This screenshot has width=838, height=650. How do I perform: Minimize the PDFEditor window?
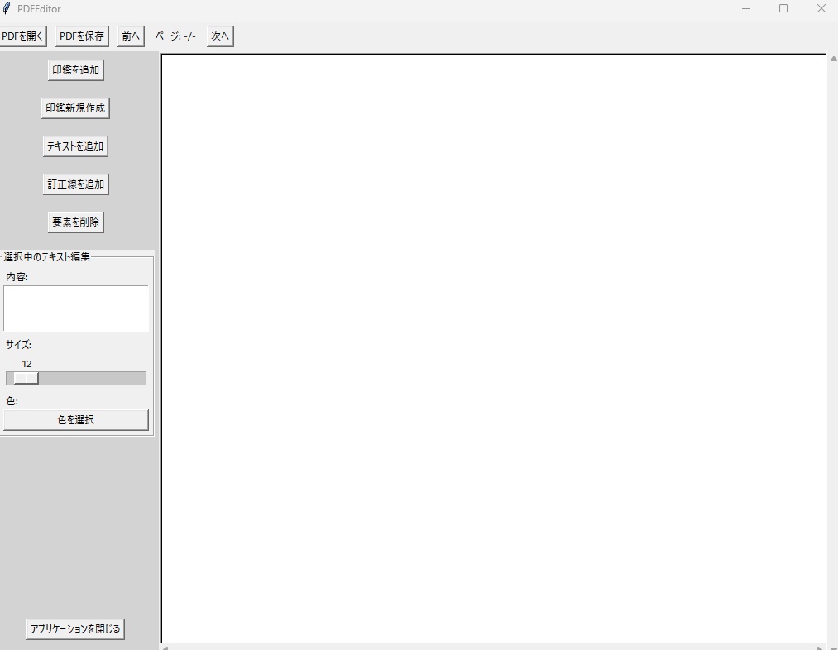pyautogui.click(x=746, y=8)
